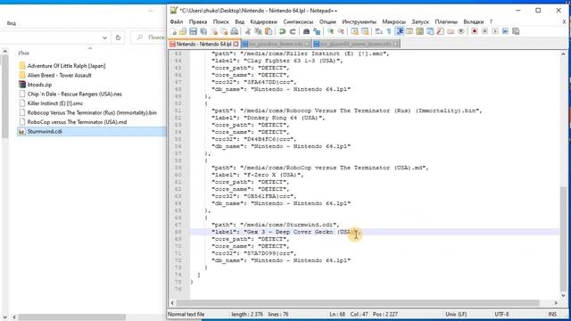Image resolution: width=571 pixels, height=321 pixels.
Task: Cut selection using scissors icon
Action: [x=248, y=32]
